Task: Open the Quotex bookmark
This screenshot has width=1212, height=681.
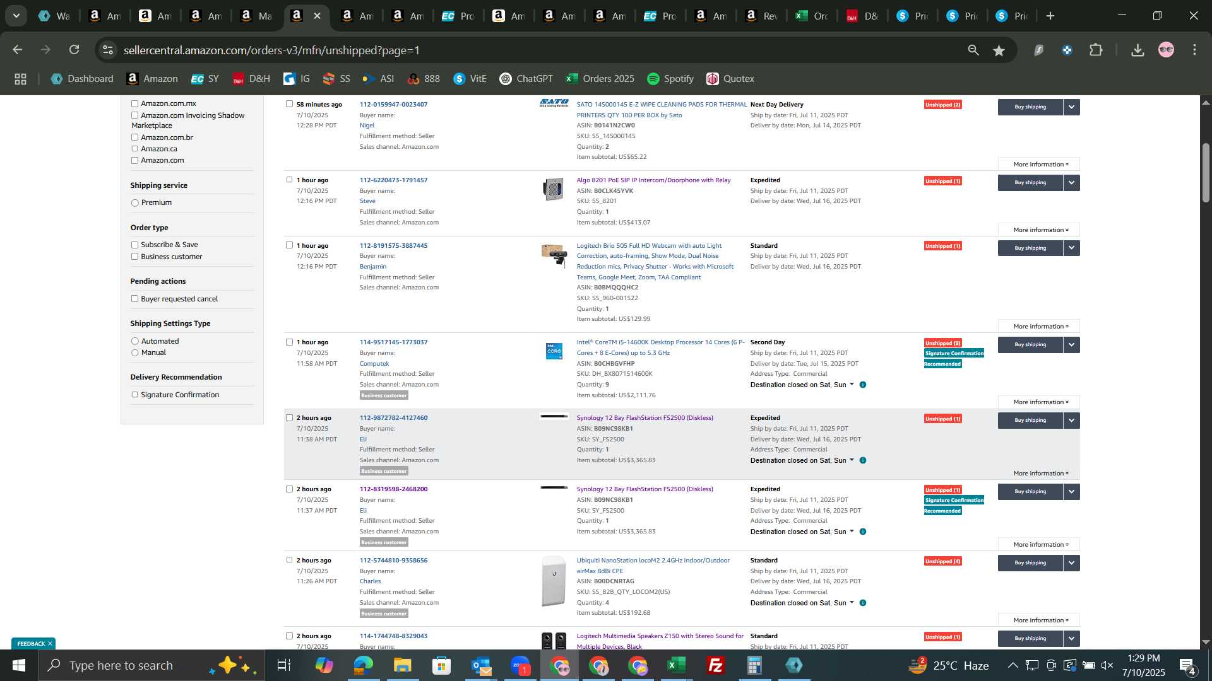Action: (x=730, y=79)
